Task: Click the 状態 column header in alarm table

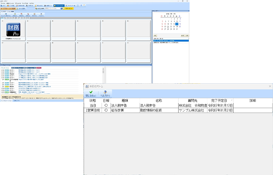Action: coord(92,101)
